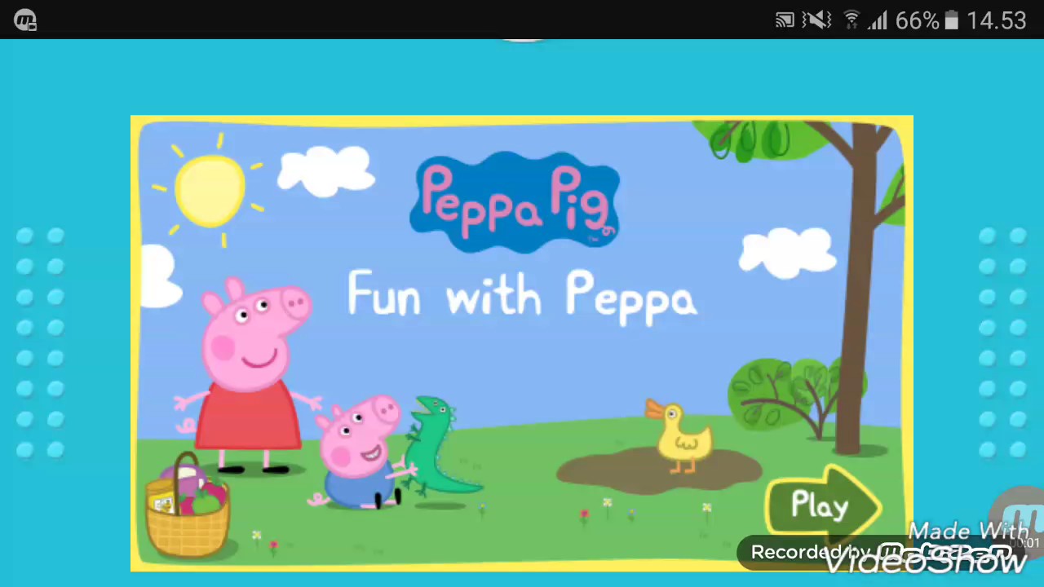Screen dimensions: 1044x587
Task: Tap the signal strength bars icon
Action: (878, 20)
